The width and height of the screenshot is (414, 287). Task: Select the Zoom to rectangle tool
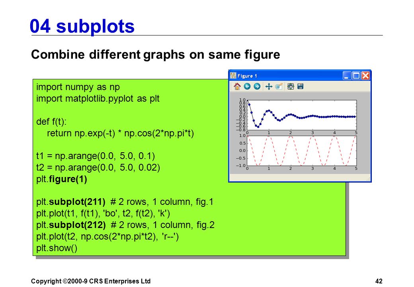click(x=279, y=86)
